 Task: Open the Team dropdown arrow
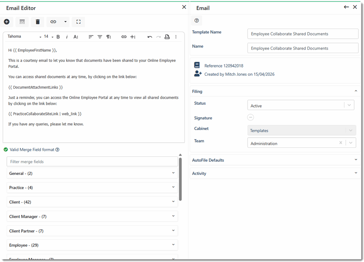(x=351, y=143)
